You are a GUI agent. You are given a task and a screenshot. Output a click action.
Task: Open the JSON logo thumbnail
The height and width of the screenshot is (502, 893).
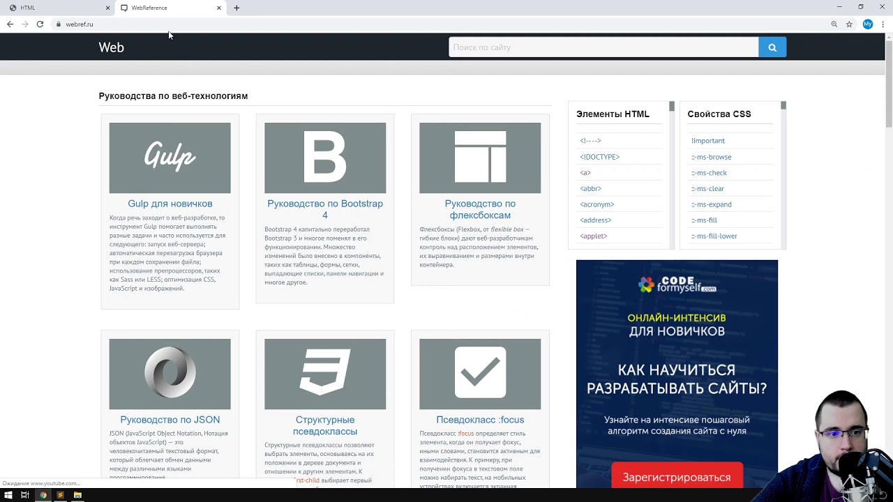[170, 374]
